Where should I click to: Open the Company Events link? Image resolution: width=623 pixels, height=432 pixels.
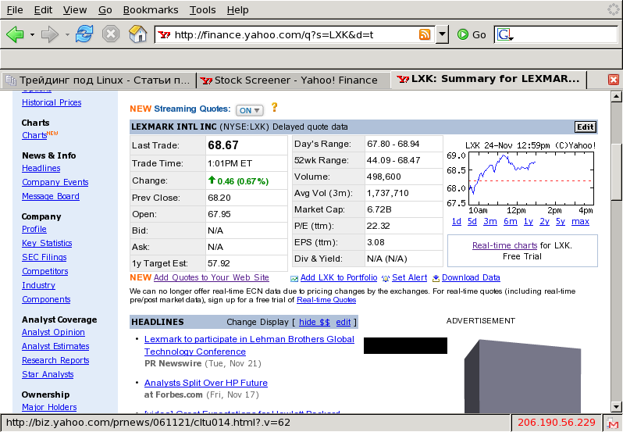55,182
